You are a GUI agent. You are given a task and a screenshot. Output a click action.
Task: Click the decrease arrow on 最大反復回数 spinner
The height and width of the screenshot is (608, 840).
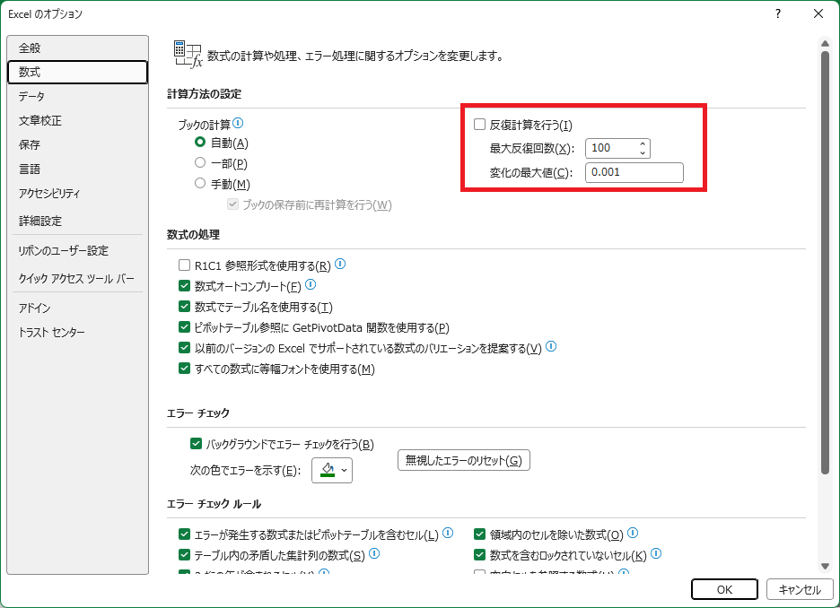click(x=643, y=152)
